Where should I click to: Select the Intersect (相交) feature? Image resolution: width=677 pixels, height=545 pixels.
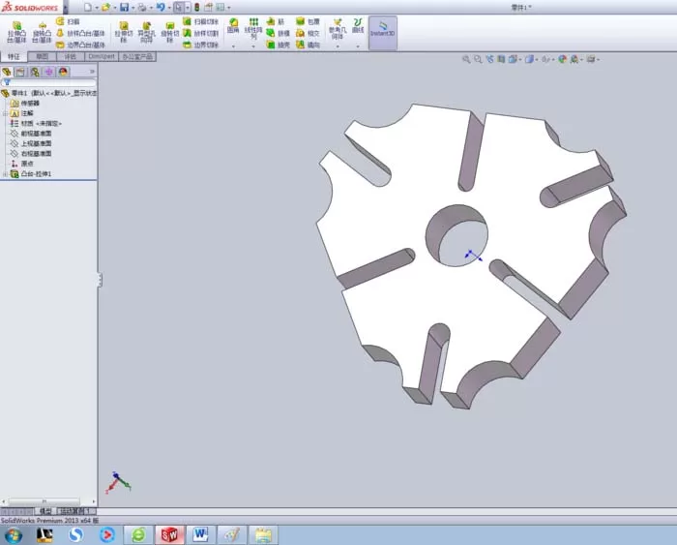pos(308,33)
